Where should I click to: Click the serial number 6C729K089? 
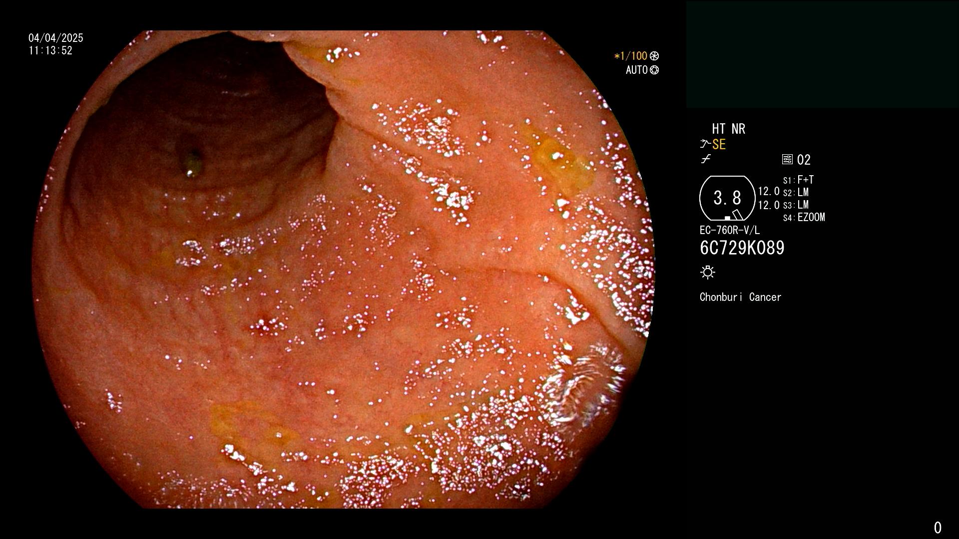point(742,248)
